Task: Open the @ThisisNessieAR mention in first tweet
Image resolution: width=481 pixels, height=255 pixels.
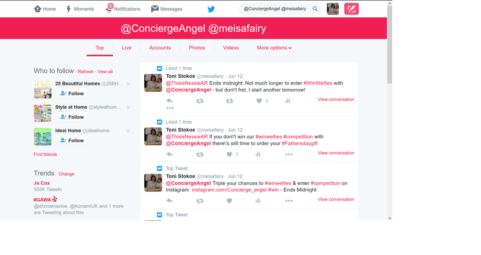Action: point(187,83)
